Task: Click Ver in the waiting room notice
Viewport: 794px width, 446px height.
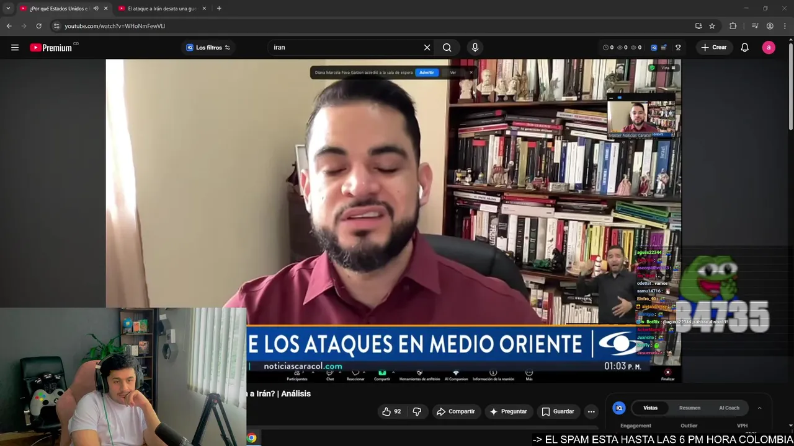Action: click(x=453, y=72)
